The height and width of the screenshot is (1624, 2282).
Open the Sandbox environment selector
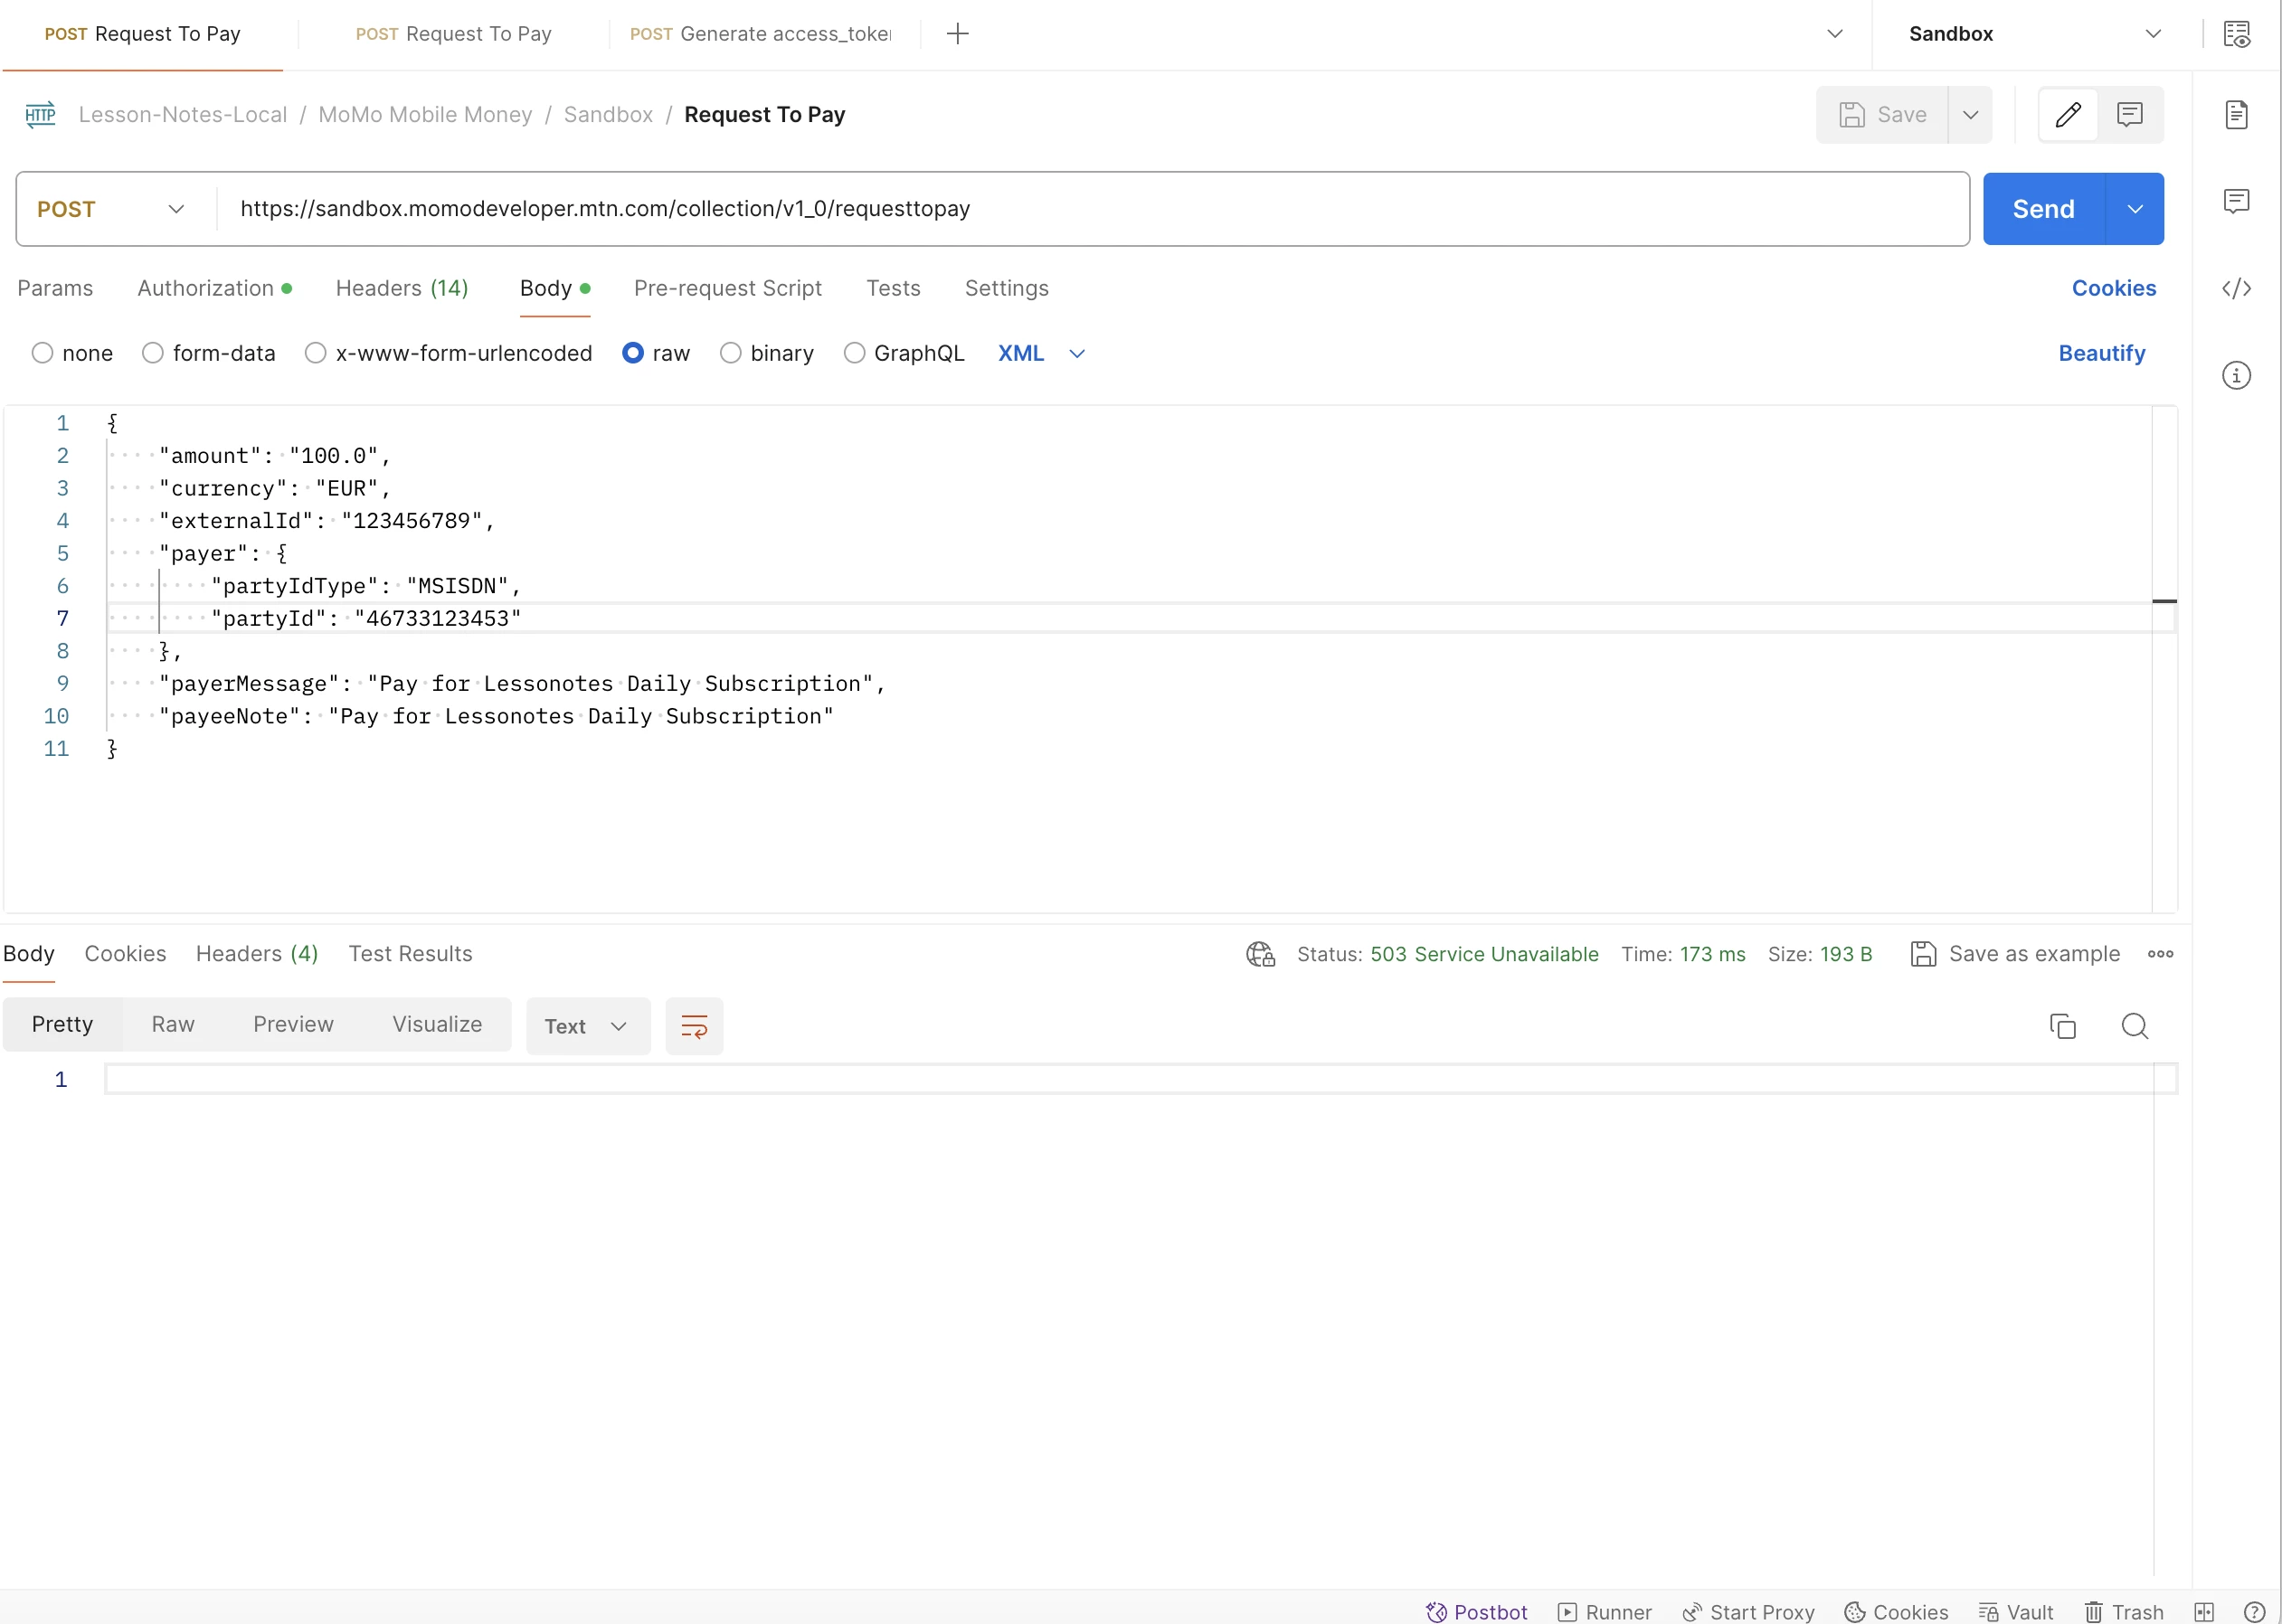(2034, 34)
